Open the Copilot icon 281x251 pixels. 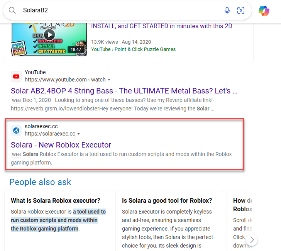[264, 10]
